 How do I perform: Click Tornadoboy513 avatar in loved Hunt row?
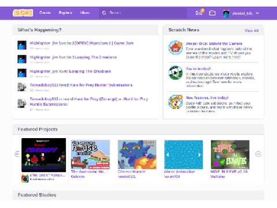pyautogui.click(x=22, y=87)
